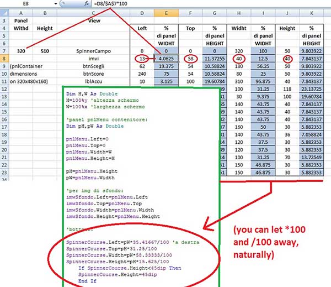Click cell J21 containing 70
This screenshot has width=331, height=287.
[287, 158]
